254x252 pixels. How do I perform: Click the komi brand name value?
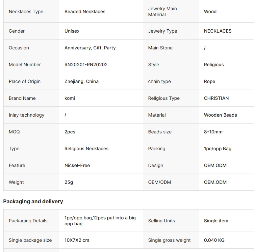pyautogui.click(x=70, y=98)
